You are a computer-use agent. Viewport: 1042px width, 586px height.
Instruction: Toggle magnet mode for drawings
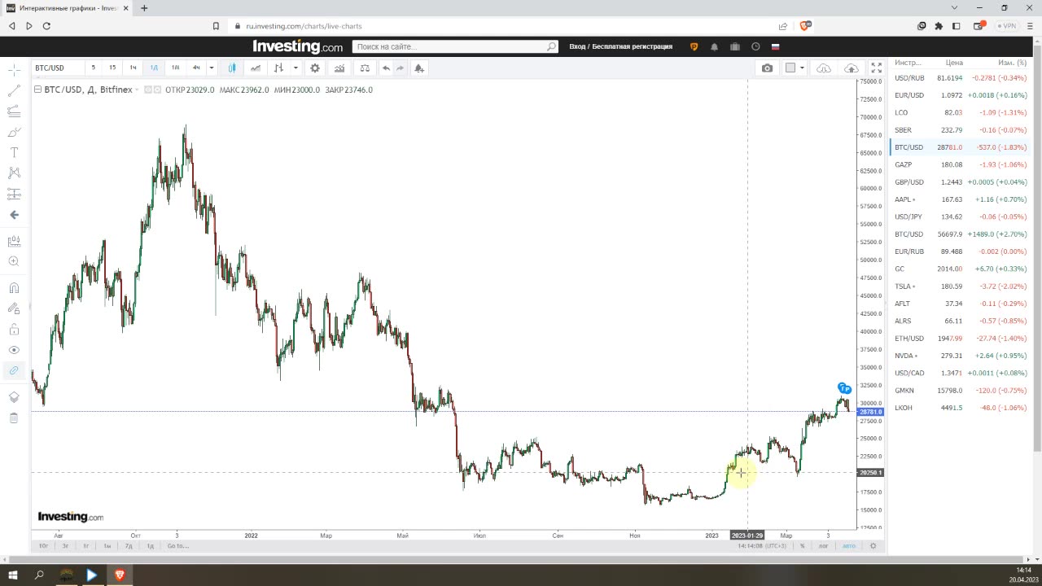(14, 287)
